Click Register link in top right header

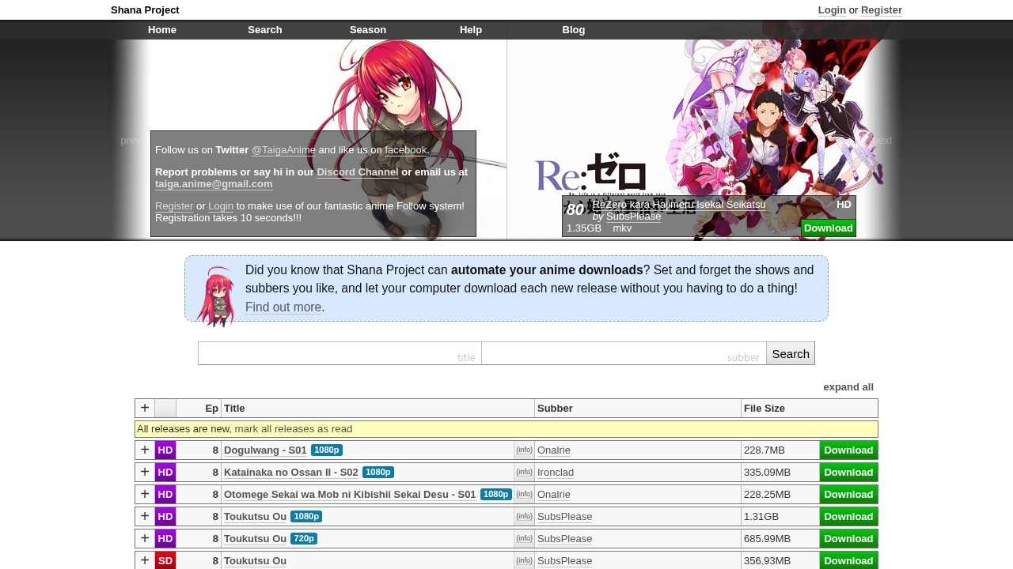pyautogui.click(x=882, y=10)
